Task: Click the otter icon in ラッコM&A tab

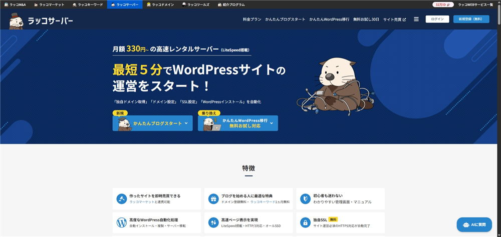Action: 7,5
